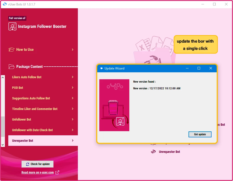The height and width of the screenshot is (181, 233).
Task: Click the vUser Bots UI title bar app icon
Action: tap(5, 4)
